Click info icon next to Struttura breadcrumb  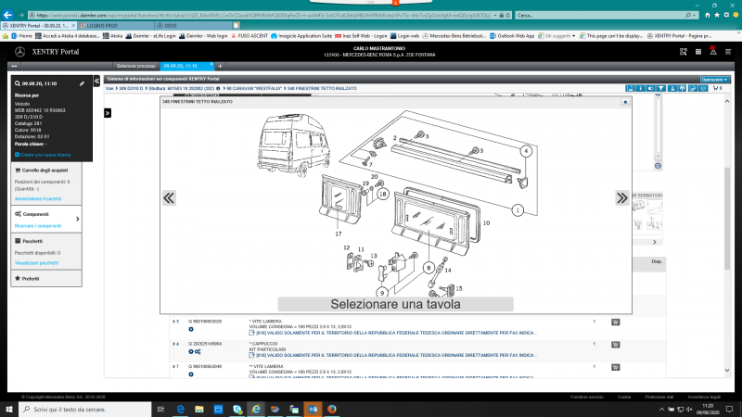pos(218,88)
